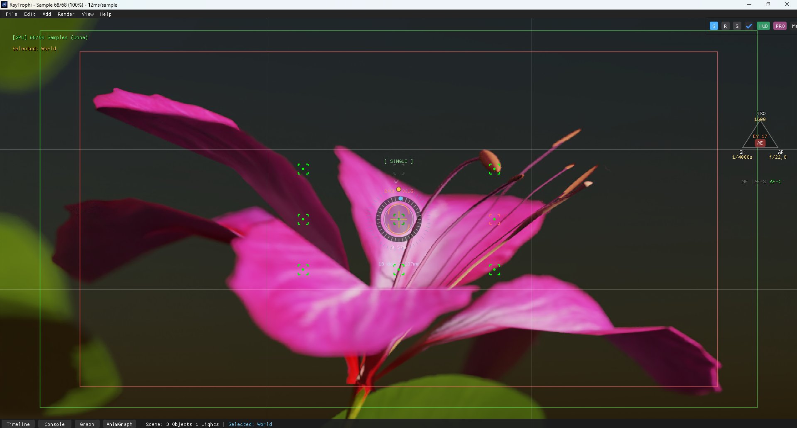Click the blue G gizmo button
The height and width of the screenshot is (428, 797).
[x=714, y=26]
